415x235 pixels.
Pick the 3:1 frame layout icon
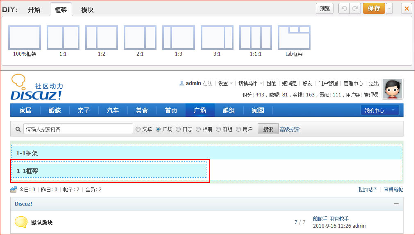click(x=217, y=38)
